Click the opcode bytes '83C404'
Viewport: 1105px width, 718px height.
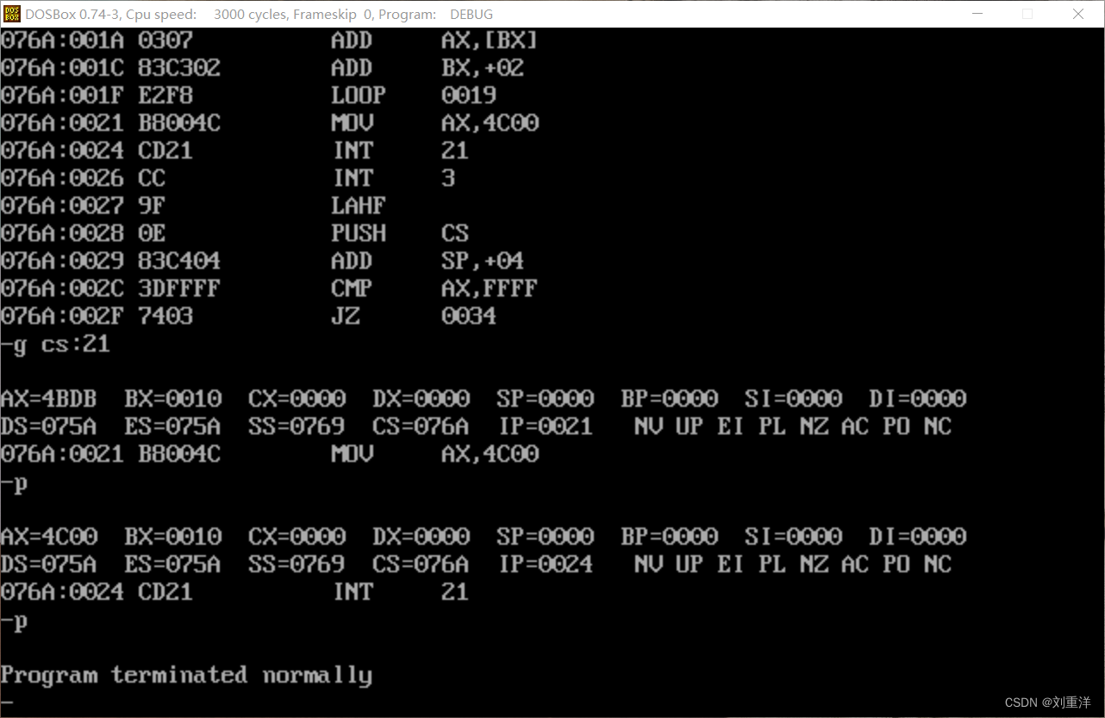179,260
